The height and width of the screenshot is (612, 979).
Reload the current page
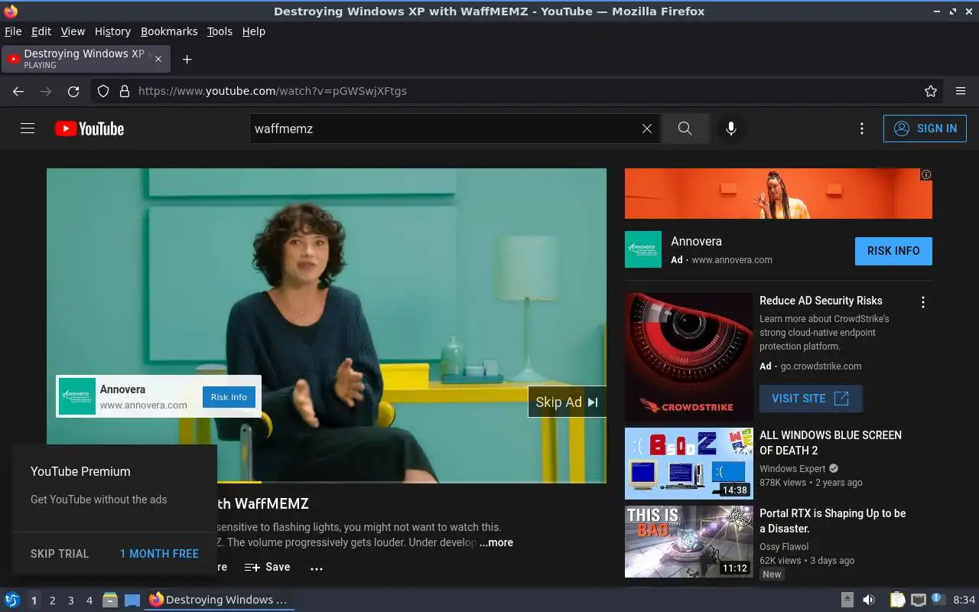(x=73, y=91)
